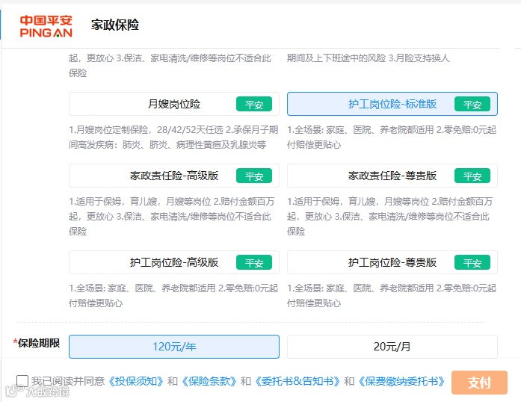Click the 平安 badge on 护工岗位险-标准版
This screenshot has height=402, width=521.
pos(472,104)
